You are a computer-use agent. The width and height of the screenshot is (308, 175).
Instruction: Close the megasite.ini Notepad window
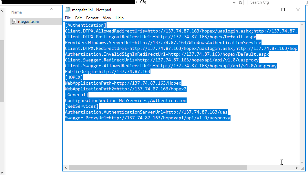tap(298, 10)
